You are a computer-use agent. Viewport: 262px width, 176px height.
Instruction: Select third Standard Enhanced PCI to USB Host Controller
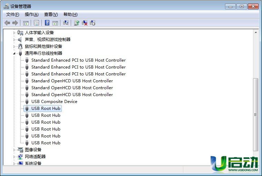coord(78,74)
